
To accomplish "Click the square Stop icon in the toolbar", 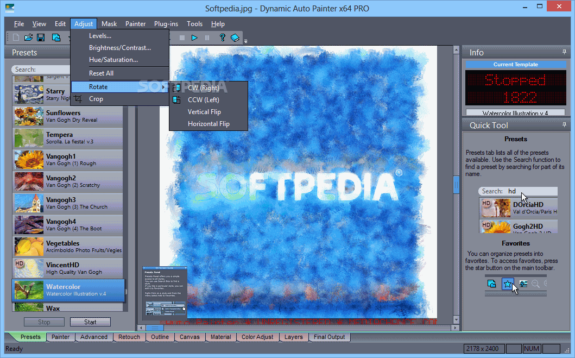I will pos(182,37).
